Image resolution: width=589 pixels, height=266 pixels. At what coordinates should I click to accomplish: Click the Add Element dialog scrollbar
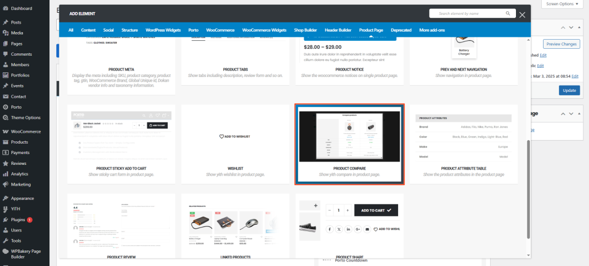coord(528,190)
